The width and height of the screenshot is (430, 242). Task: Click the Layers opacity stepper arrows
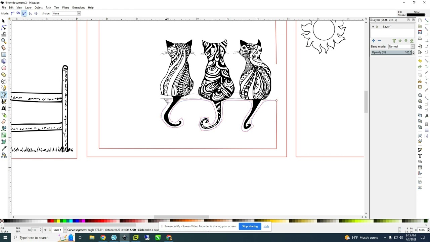click(x=413, y=52)
